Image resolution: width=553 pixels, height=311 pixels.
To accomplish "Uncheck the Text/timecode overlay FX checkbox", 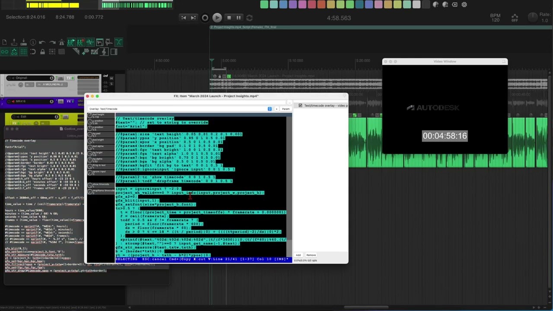I will [x=300, y=105].
